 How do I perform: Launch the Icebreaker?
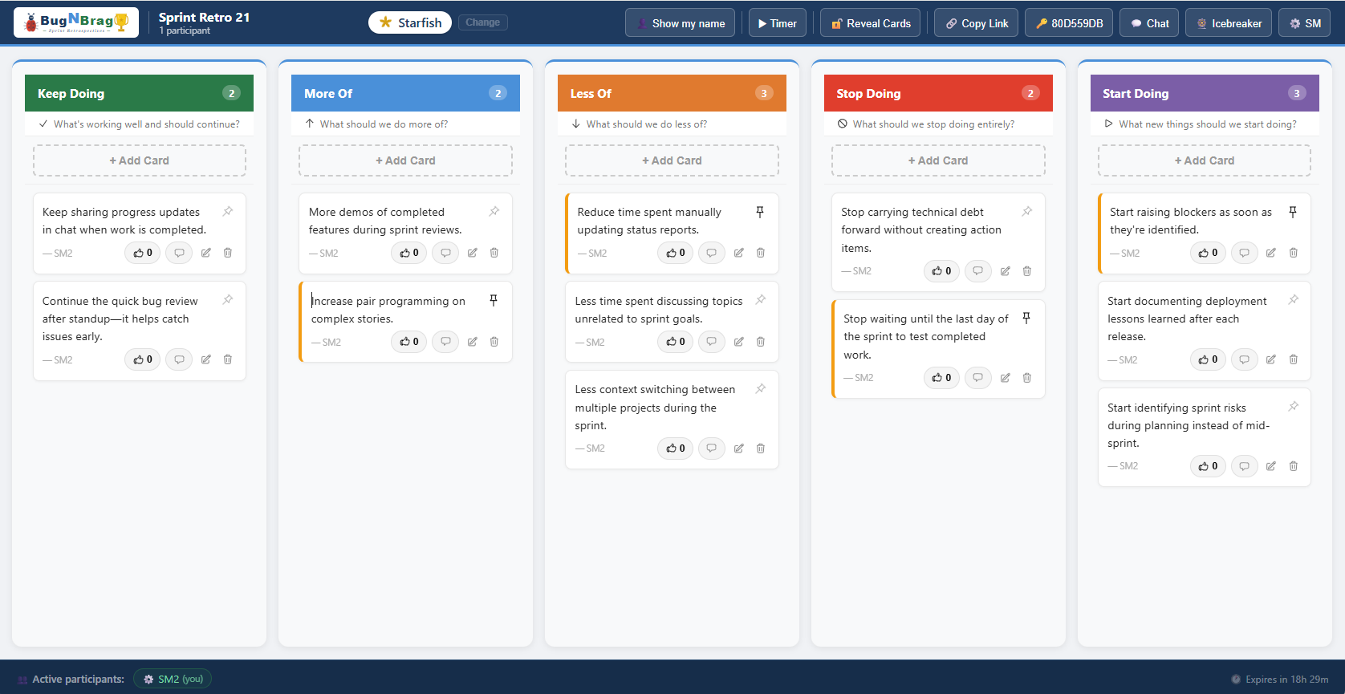click(1229, 23)
